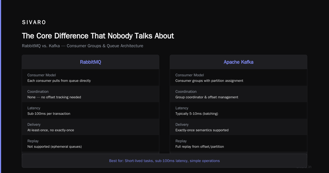Select the title "The Core Difference That Nobody Talks About"
The image size is (329, 173).
point(98,36)
